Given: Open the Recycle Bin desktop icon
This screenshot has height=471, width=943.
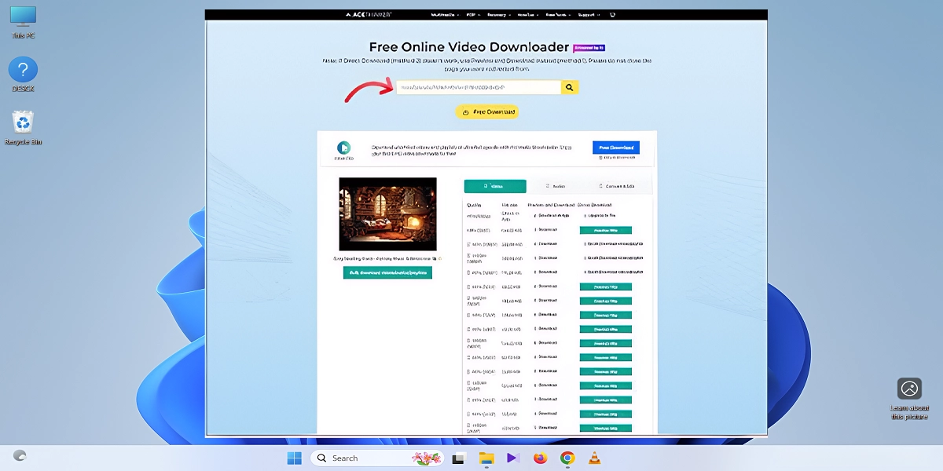Looking at the screenshot, I should point(23,128).
